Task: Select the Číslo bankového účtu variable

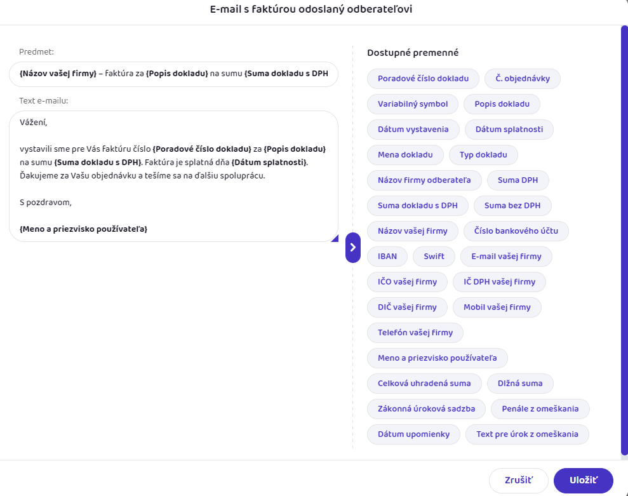Action: 516,231
